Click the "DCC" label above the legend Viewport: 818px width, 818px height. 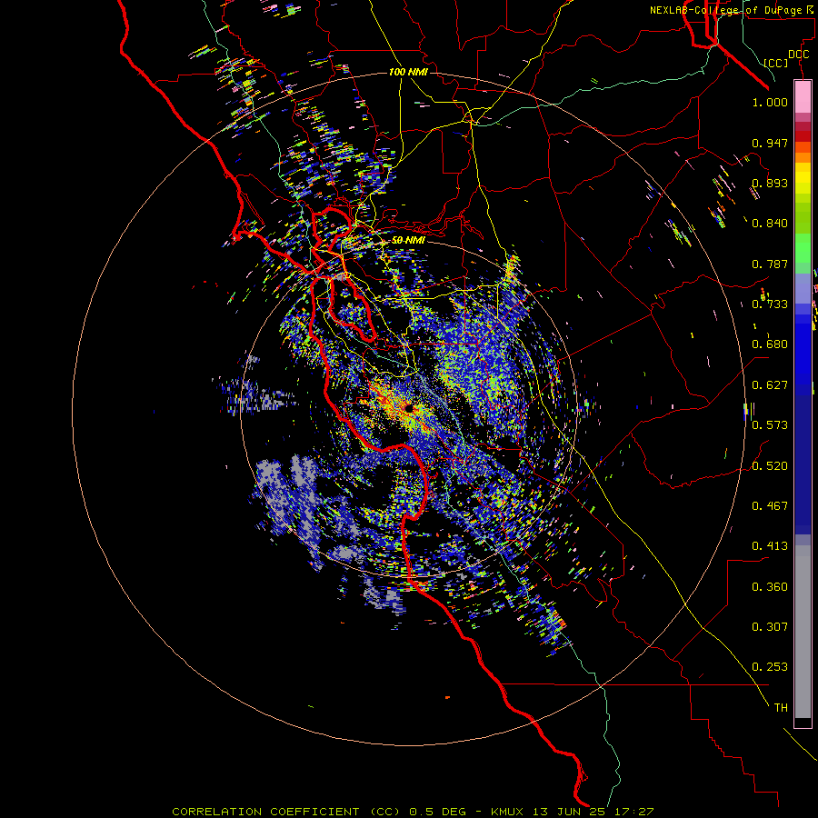798,55
